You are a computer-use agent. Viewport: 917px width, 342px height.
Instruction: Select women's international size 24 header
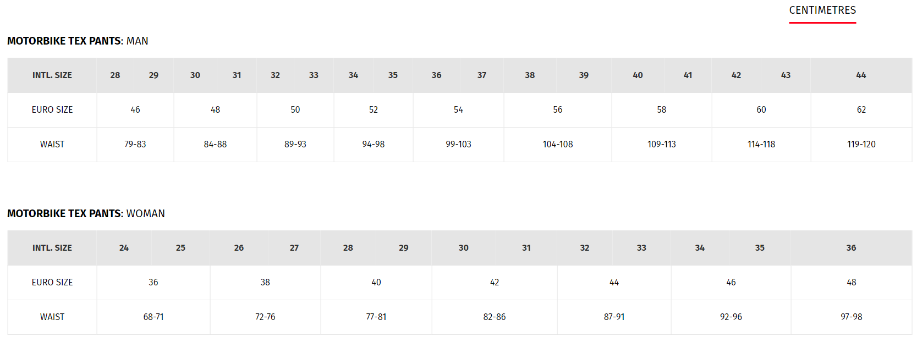point(124,248)
